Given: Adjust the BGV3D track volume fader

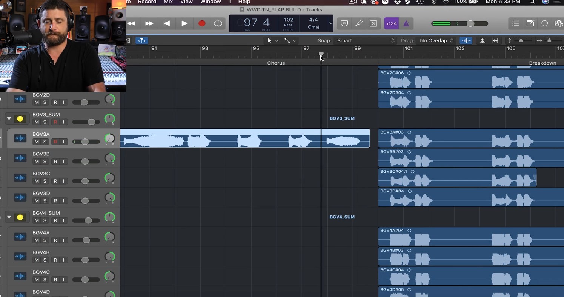Looking at the screenshot, I should click(x=85, y=201).
